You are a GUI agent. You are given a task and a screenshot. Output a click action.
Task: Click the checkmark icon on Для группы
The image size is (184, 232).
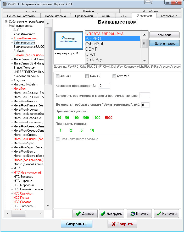(x=103, y=214)
